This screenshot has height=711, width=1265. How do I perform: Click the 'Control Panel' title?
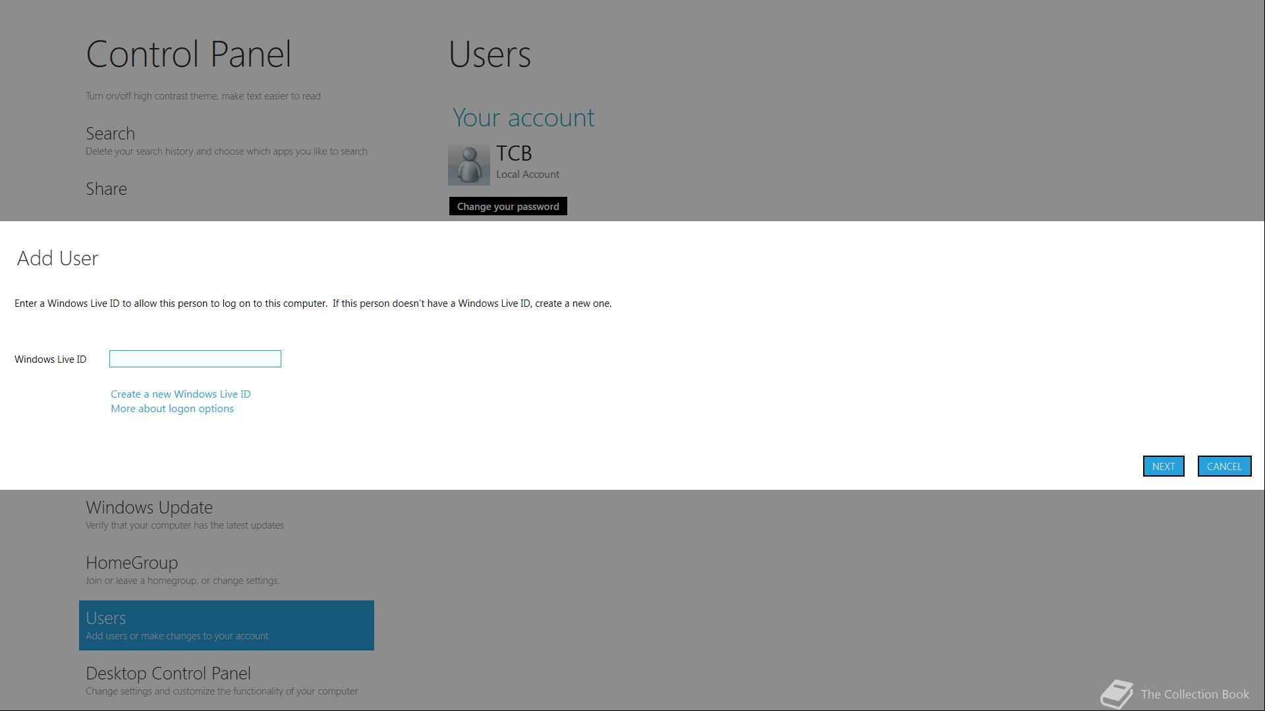point(188,54)
